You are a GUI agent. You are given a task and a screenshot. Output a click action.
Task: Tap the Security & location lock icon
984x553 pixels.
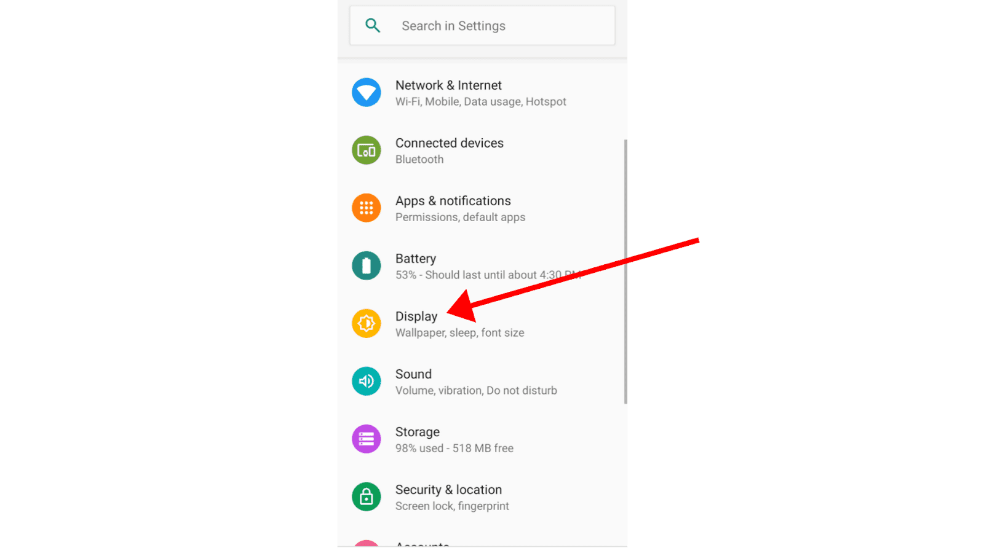[x=367, y=496]
